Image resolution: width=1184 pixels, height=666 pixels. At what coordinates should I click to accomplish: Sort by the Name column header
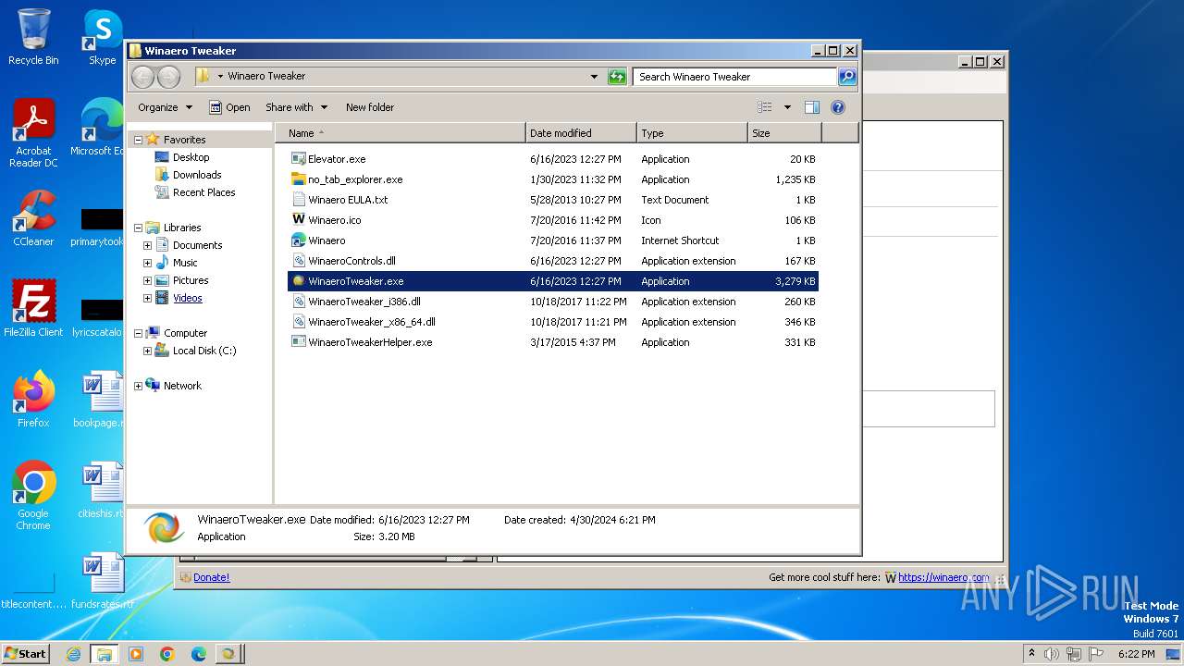tap(401, 133)
